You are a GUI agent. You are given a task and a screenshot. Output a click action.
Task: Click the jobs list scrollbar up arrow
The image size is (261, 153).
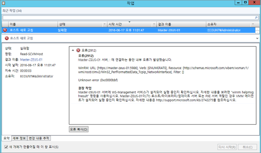257,29
